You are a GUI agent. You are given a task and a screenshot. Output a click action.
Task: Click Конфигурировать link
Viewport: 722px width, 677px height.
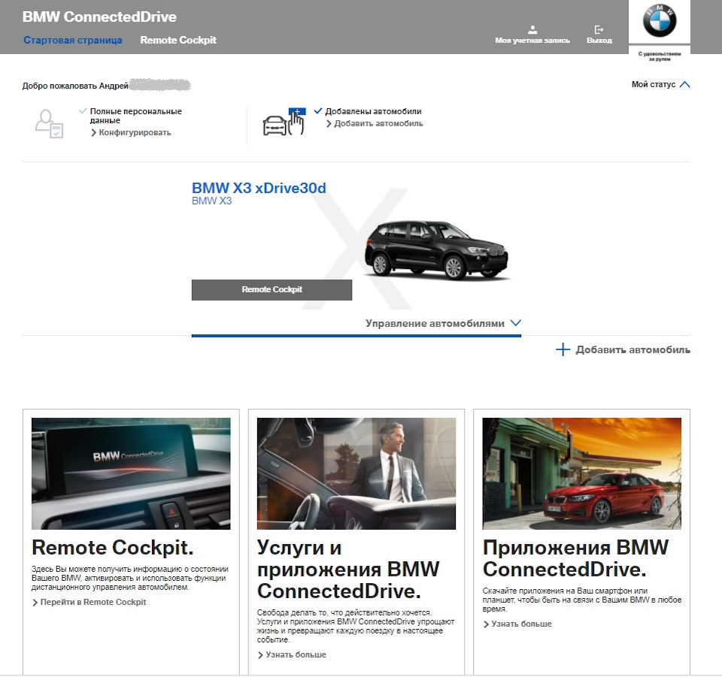pos(135,132)
